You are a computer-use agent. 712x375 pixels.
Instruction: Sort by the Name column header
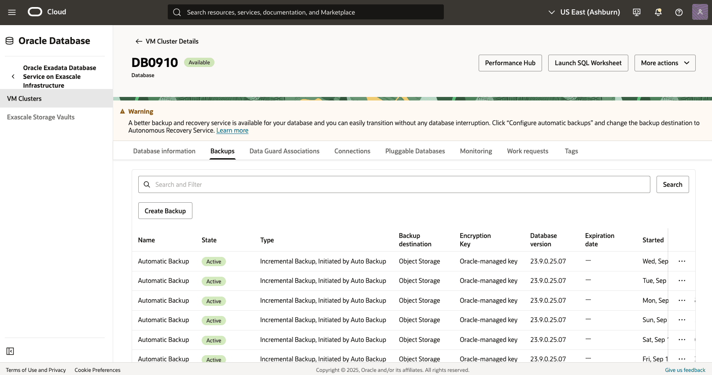click(x=147, y=240)
